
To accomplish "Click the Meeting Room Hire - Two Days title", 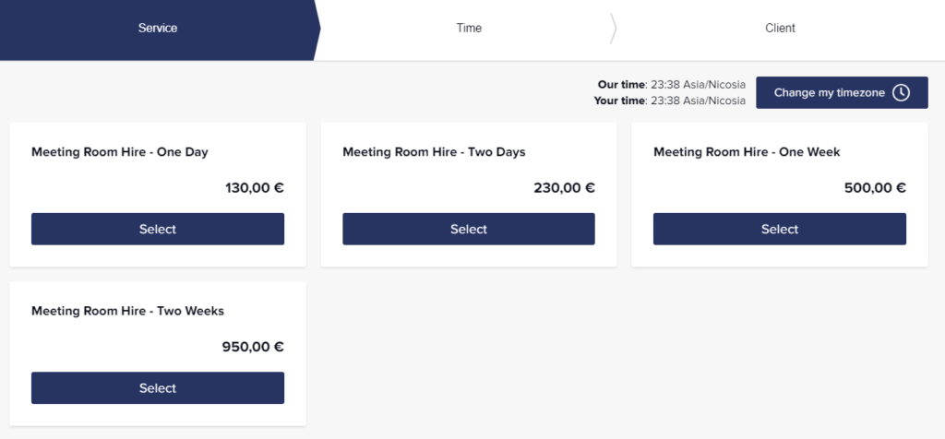I will point(434,152).
